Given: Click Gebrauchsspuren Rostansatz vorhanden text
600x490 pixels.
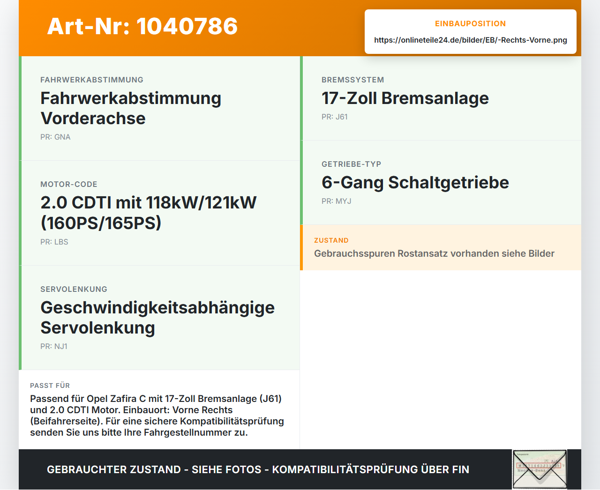Looking at the screenshot, I should (434, 253).
